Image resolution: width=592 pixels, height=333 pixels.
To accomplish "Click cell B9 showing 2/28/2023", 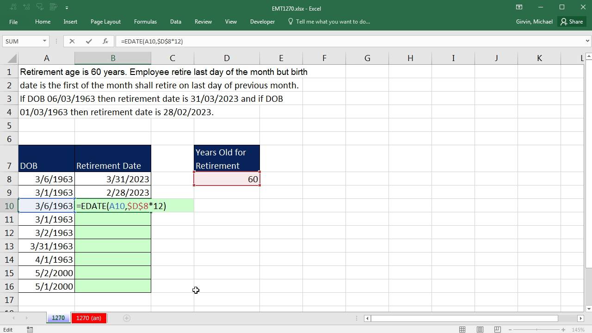I will (113, 192).
